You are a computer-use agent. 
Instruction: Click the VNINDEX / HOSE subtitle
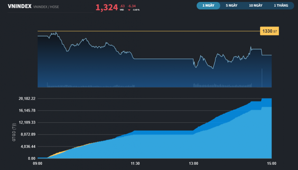coord(46,7)
